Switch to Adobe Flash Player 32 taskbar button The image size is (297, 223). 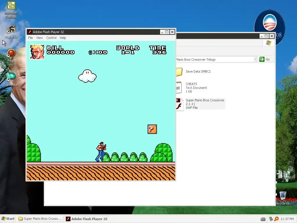[x=87, y=219]
